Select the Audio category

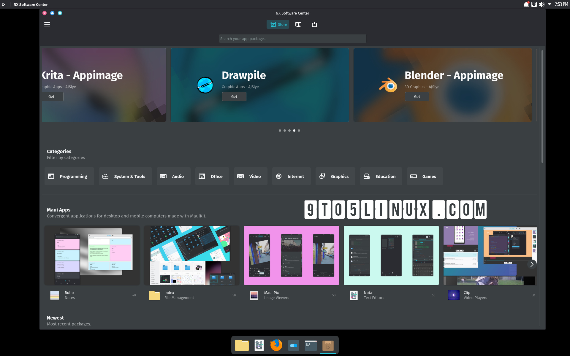(x=173, y=176)
